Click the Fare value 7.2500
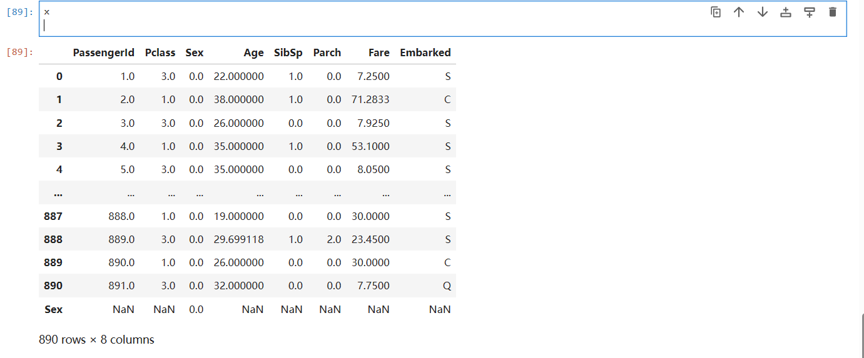This screenshot has height=358, width=864. pos(374,76)
